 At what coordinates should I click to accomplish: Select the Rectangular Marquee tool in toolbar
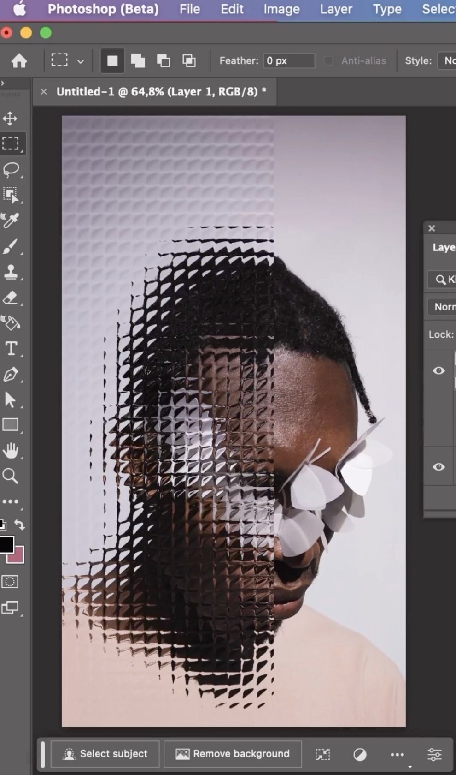point(11,143)
